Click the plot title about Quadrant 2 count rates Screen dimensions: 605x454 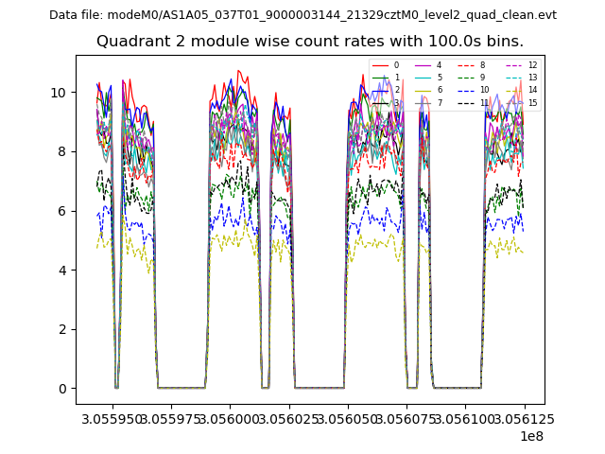tap(309, 42)
